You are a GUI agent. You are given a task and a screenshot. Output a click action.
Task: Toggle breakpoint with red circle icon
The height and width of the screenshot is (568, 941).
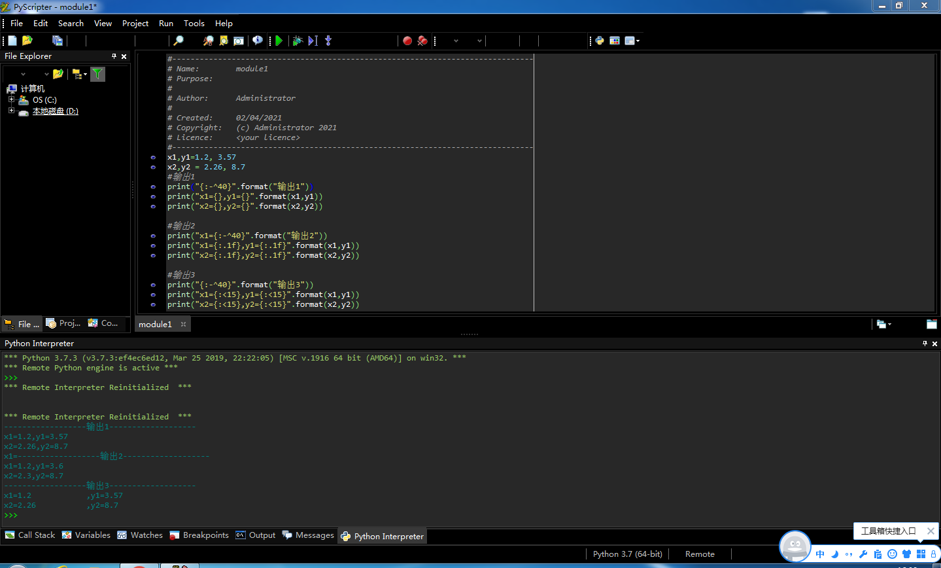(x=407, y=41)
